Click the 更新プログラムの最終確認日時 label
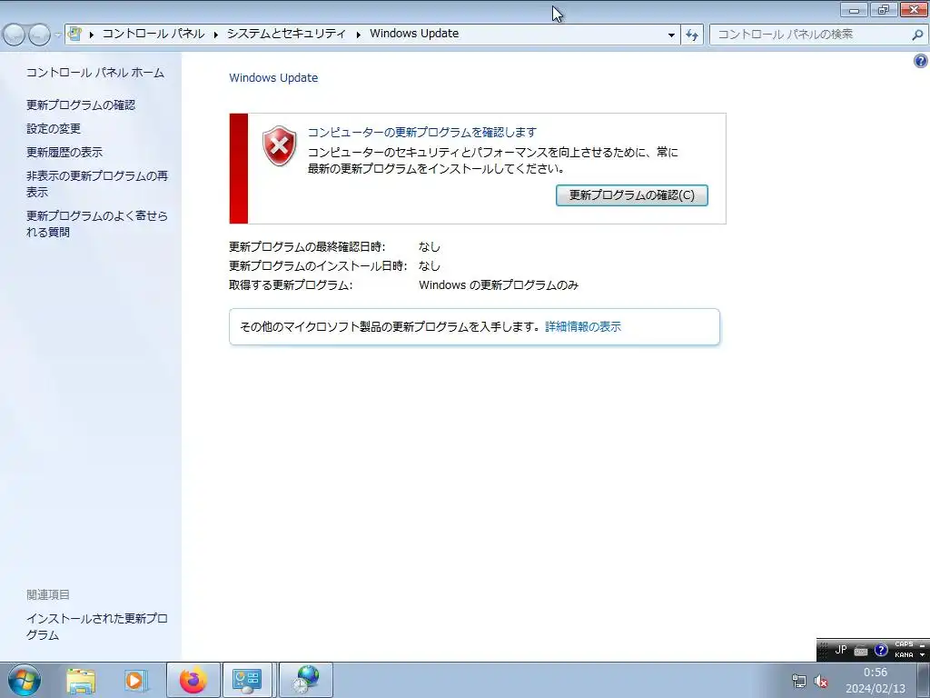The width and height of the screenshot is (930, 698). (307, 247)
